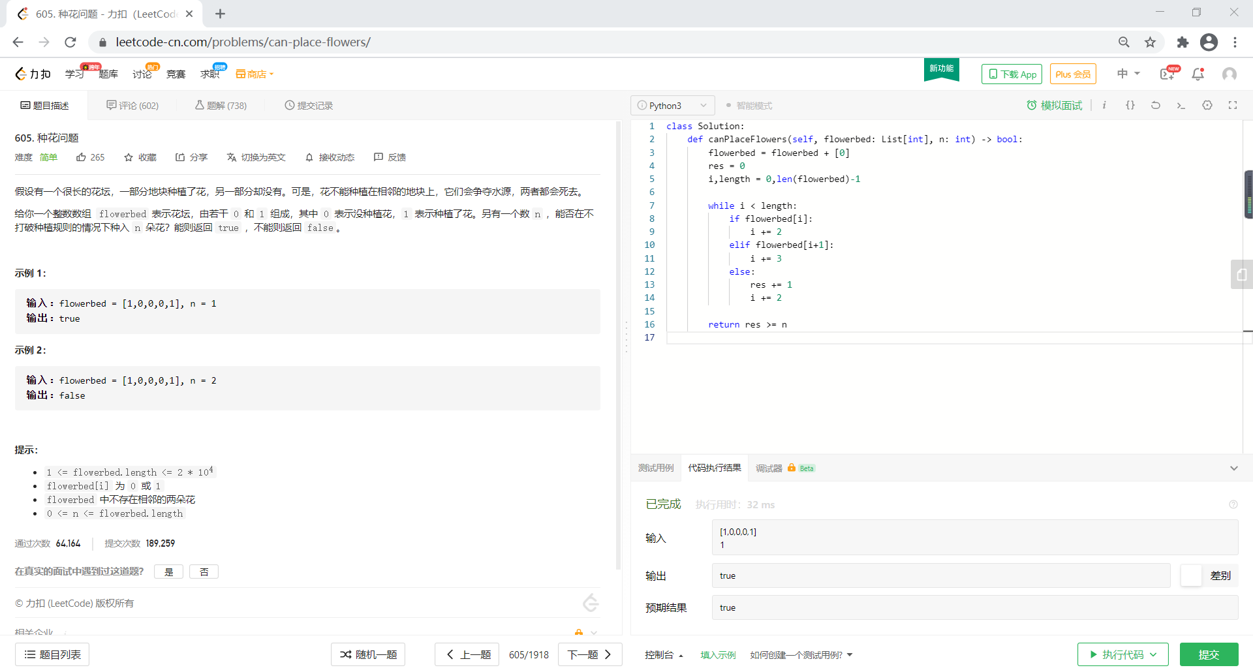1253x672 pixels.
Task: Click the 输入 test input field
Action: [x=974, y=538]
